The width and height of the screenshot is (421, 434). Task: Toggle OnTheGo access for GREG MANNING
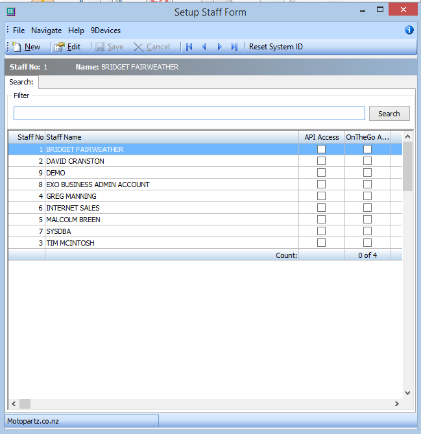367,196
